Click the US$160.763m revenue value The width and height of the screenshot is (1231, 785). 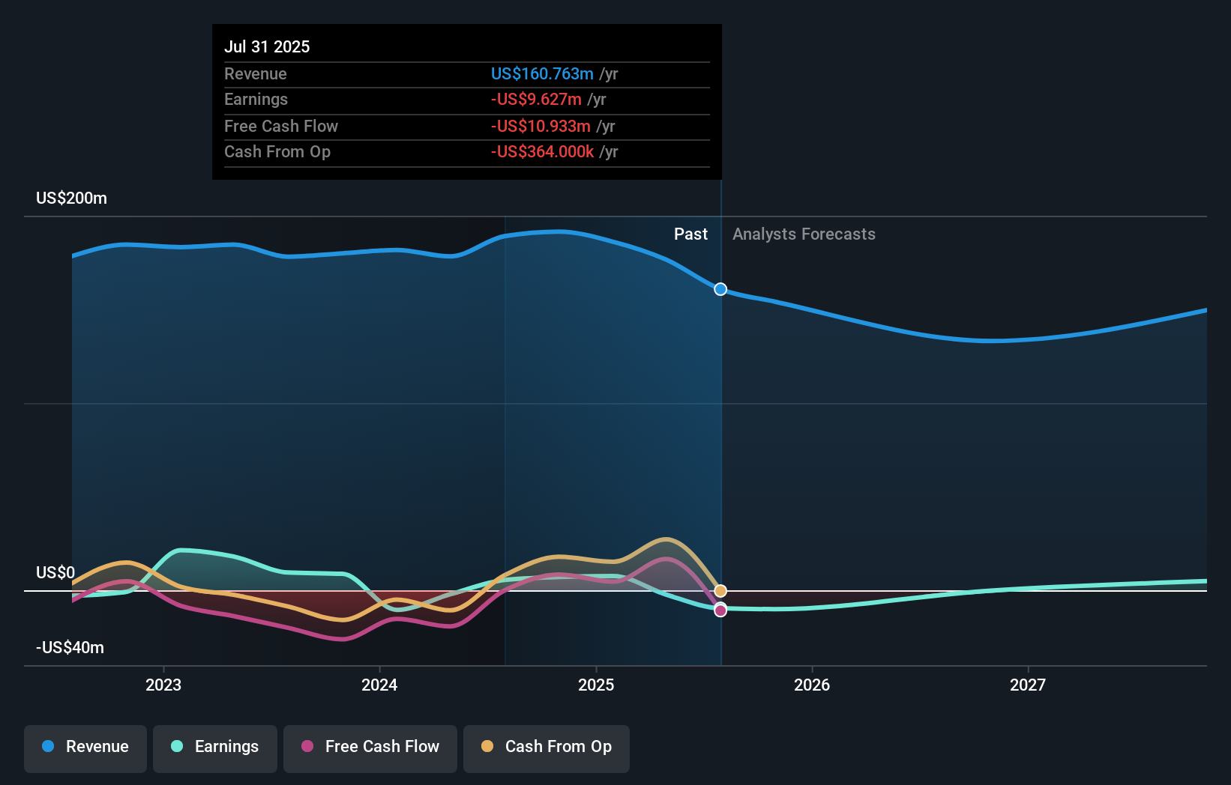(x=542, y=73)
